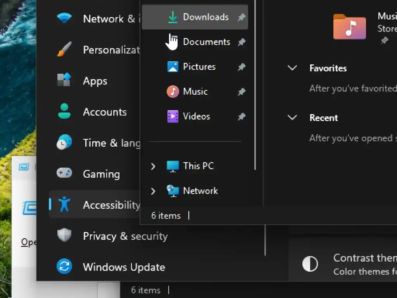Viewport: 397px width, 298px height.
Task: Click the Pictures folder icon
Action: [173, 67]
